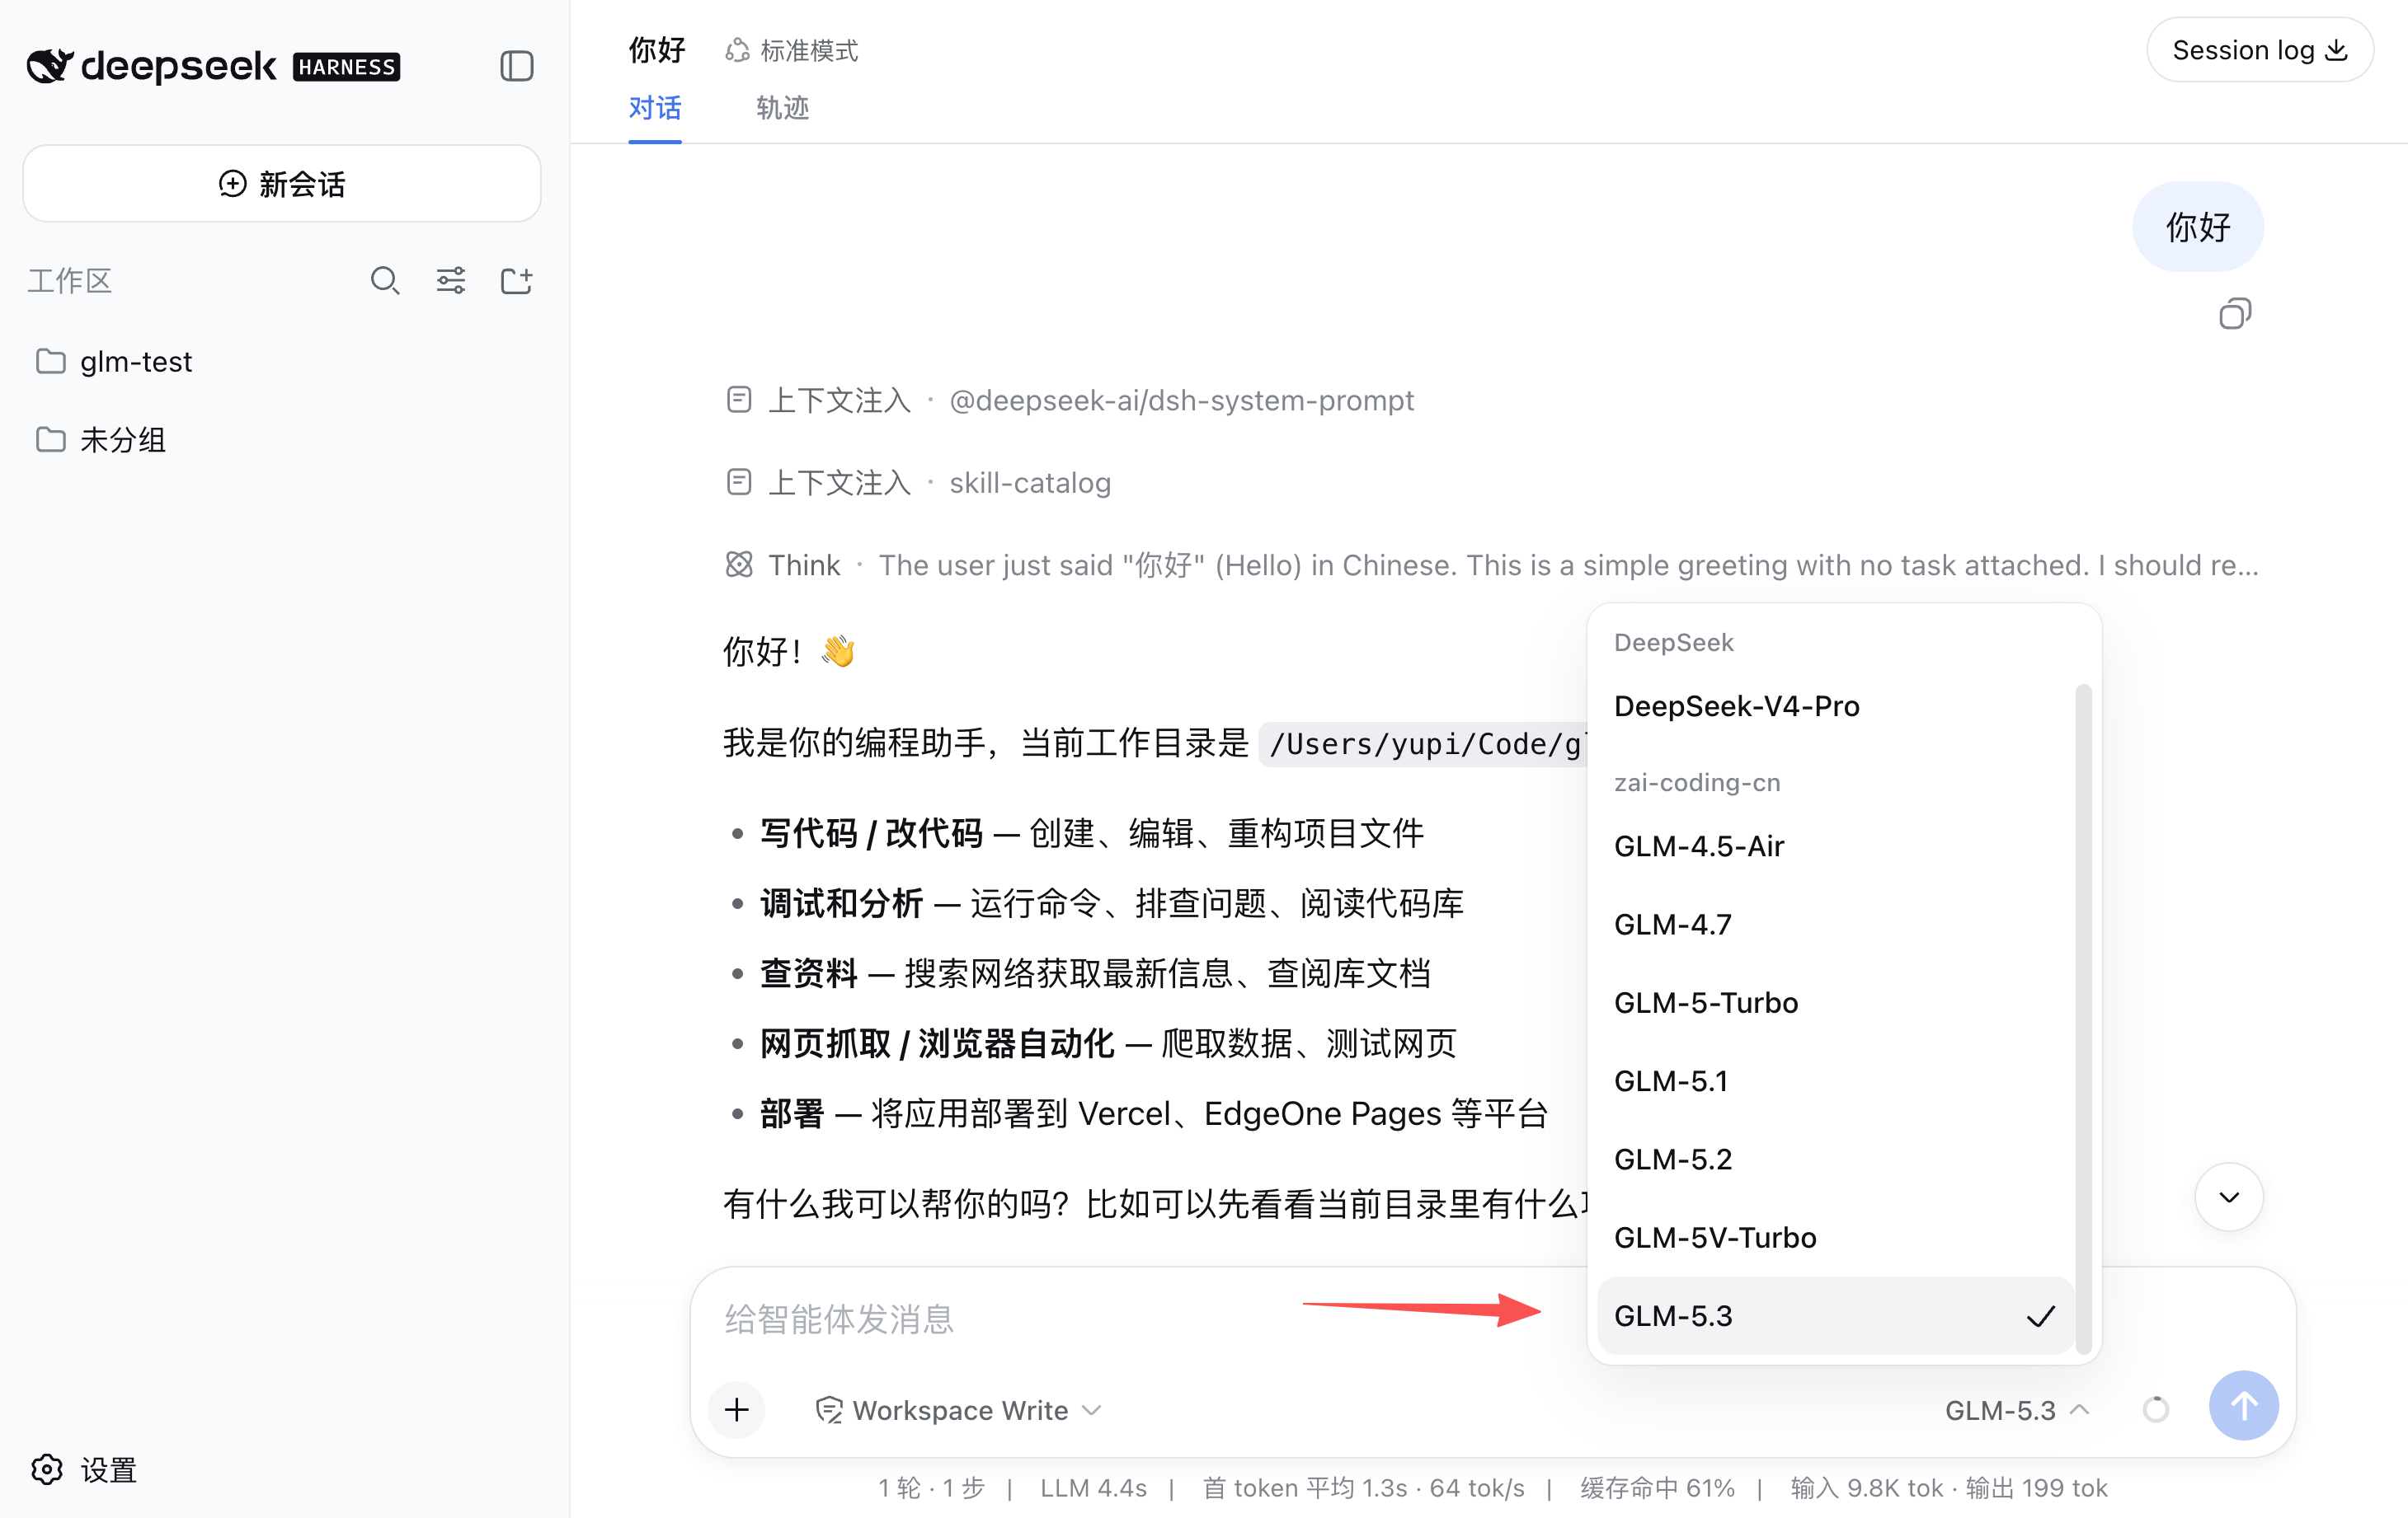
Task: Expand the dsh-system-prompt context injection
Action: (x=1069, y=401)
